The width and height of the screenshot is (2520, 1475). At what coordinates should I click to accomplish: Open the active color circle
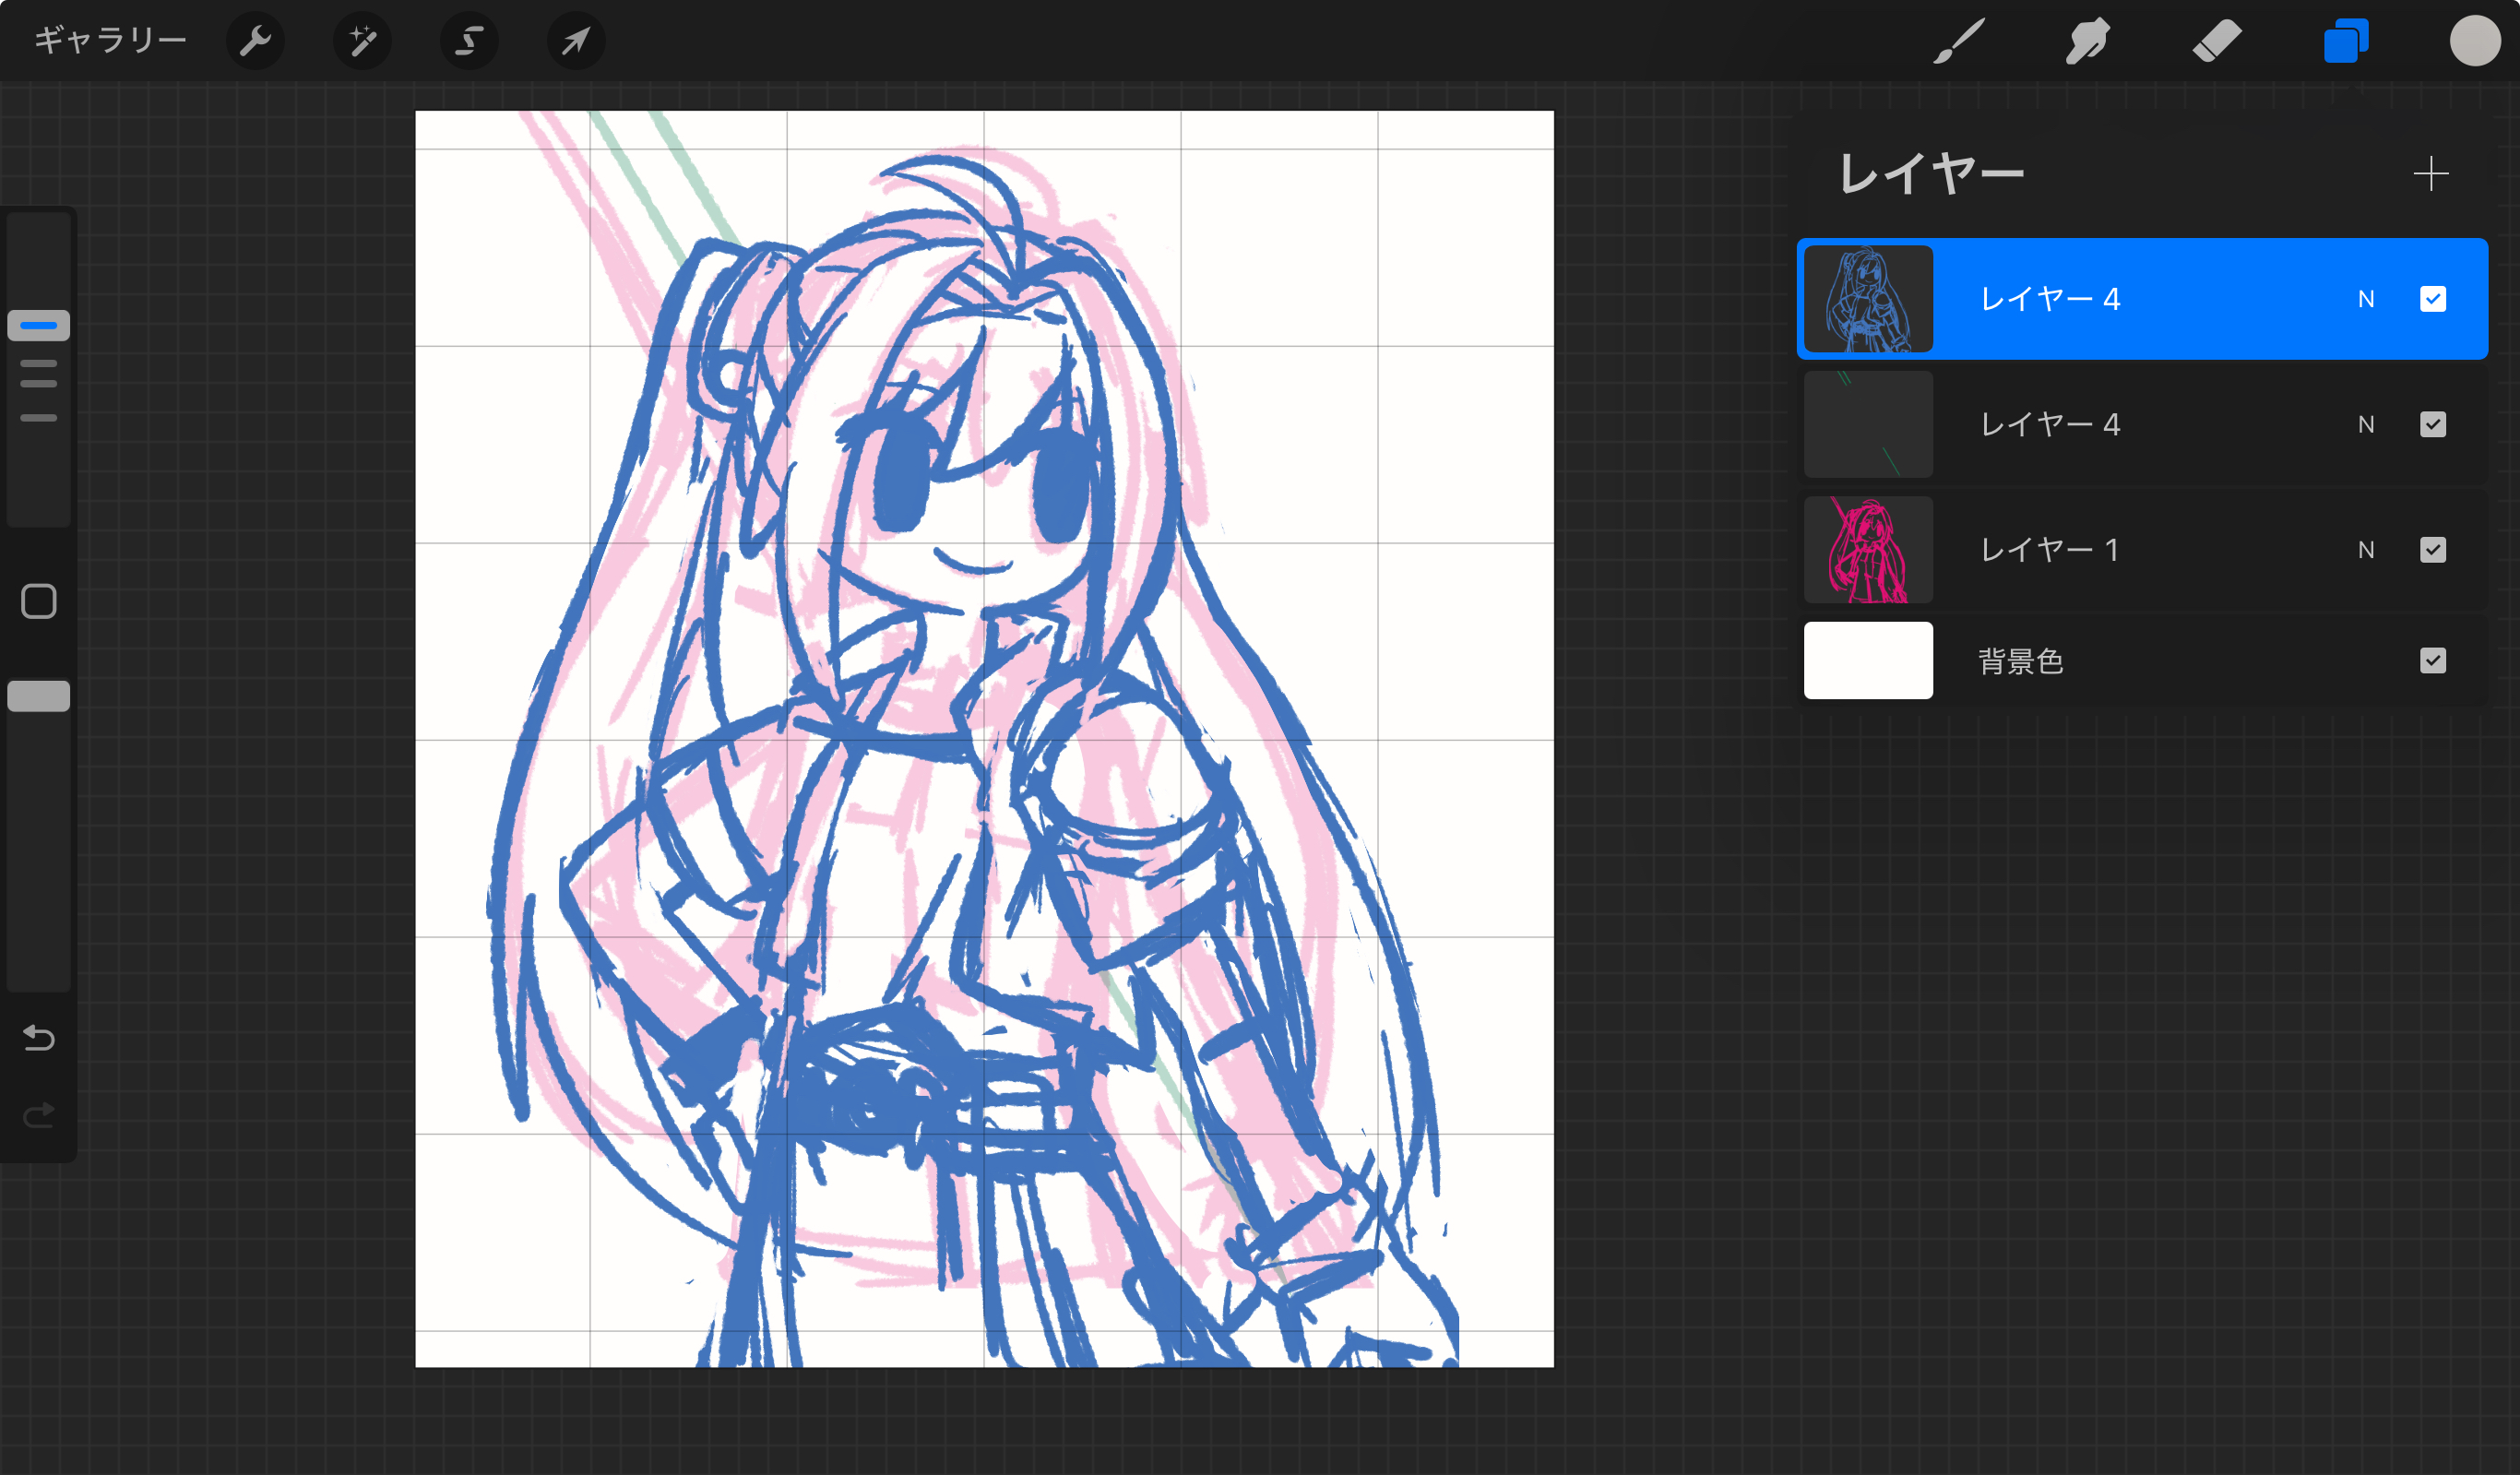pyautogui.click(x=2475, y=41)
